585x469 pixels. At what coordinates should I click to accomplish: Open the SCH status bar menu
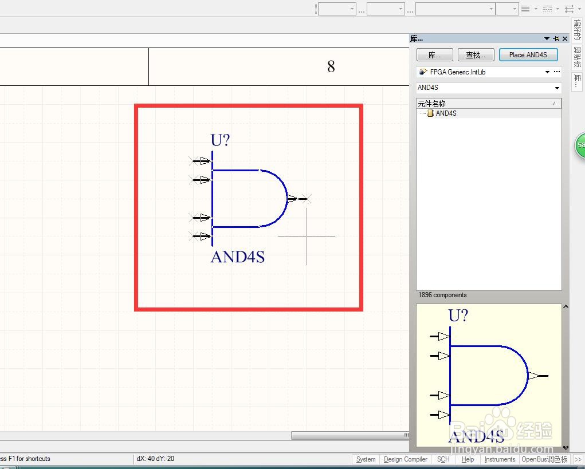coord(443,459)
